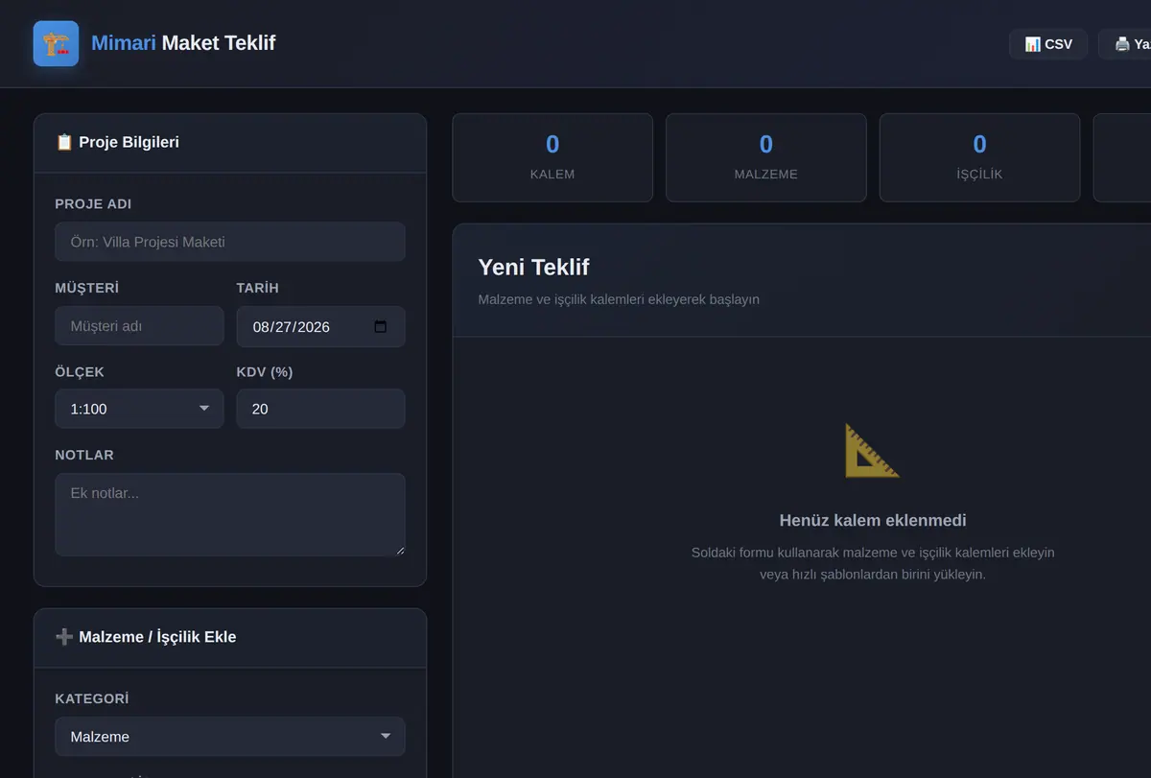Select the Tarih date field
Image resolution: width=1151 pixels, height=778 pixels.
(320, 326)
